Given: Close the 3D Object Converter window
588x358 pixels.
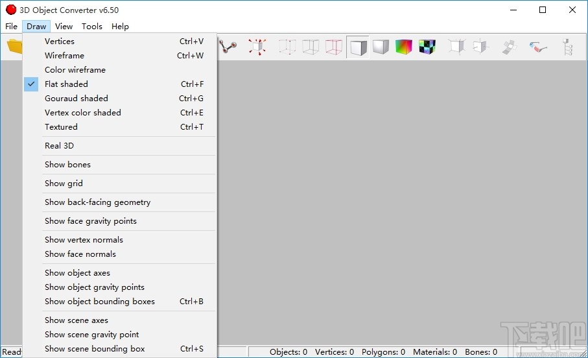Looking at the screenshot, I should 572,10.
